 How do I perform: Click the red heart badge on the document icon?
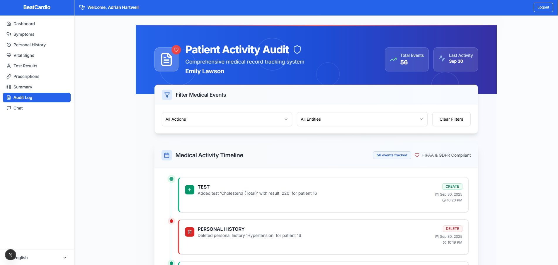[x=176, y=50]
